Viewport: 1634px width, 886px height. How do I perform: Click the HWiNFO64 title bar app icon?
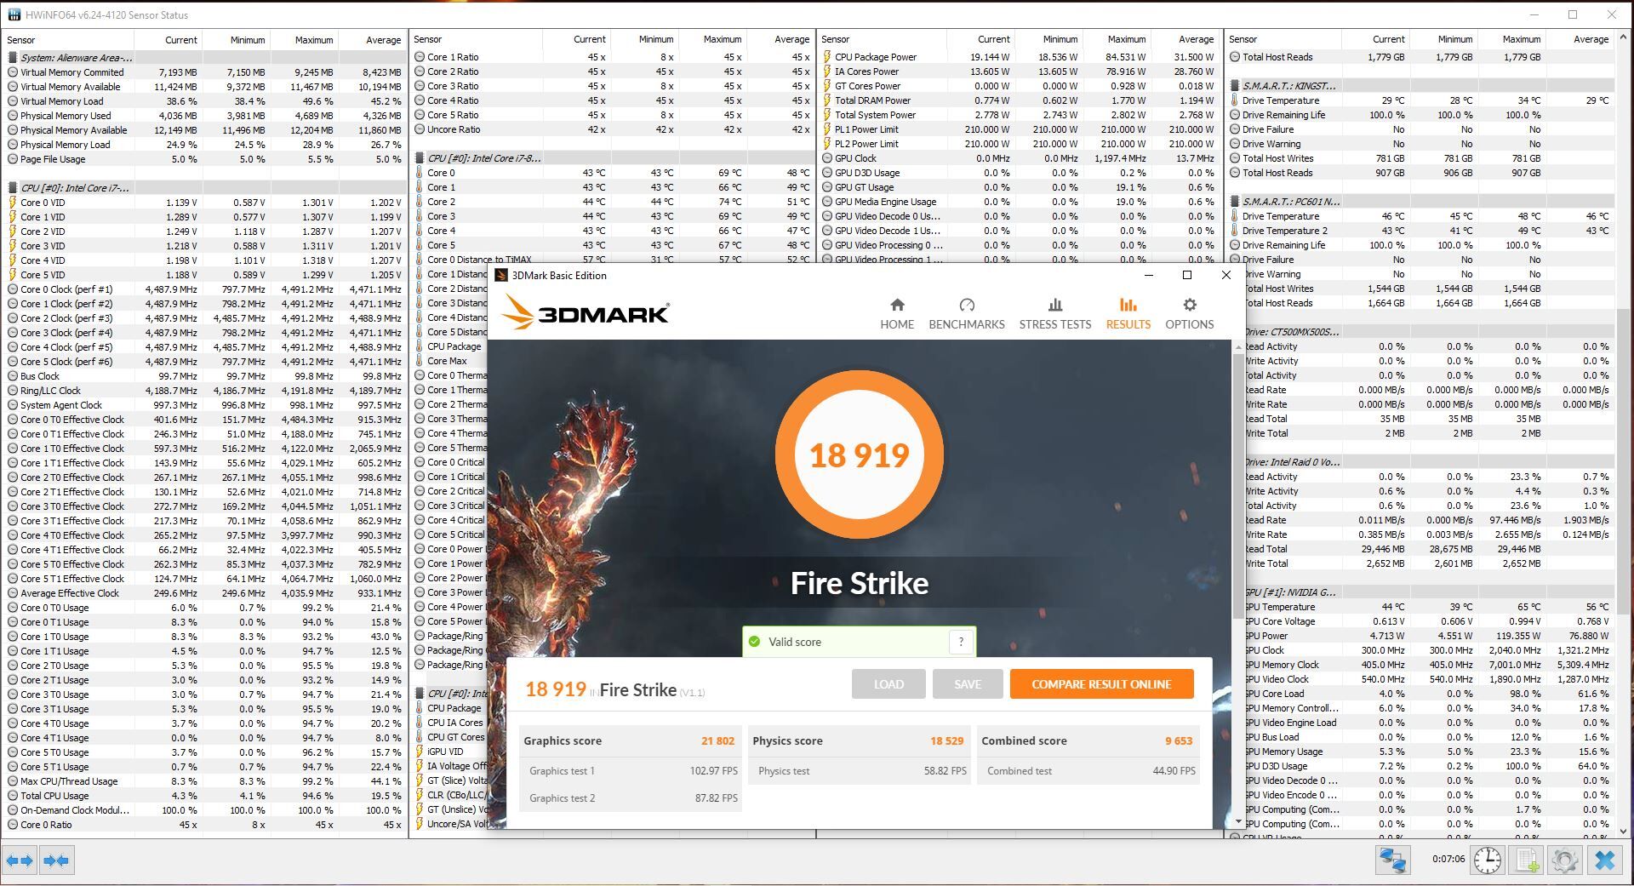pyautogui.click(x=14, y=14)
